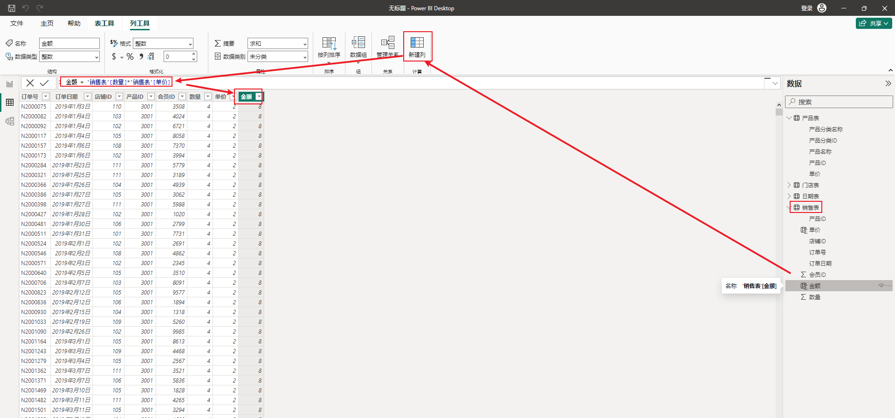Click the 搜索 search box
895x418 pixels.
tap(839, 102)
